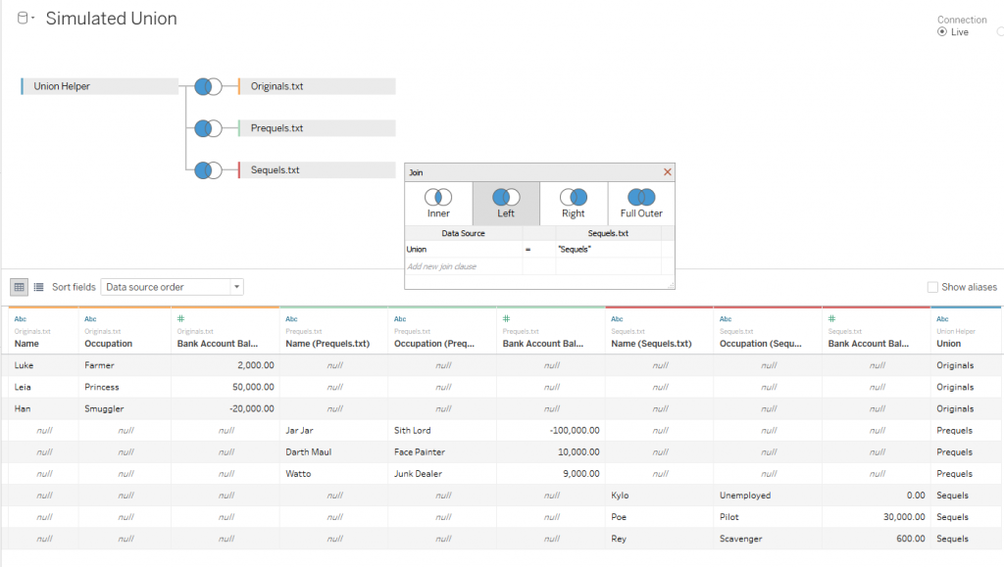Switch the join to Right join

[x=573, y=201]
